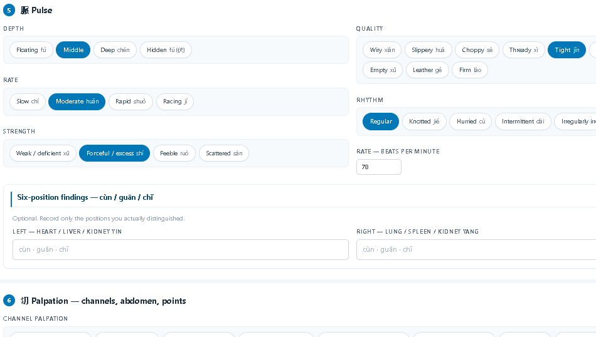Select Empty xū quality chip
This screenshot has height=337, width=596.
[383, 70]
